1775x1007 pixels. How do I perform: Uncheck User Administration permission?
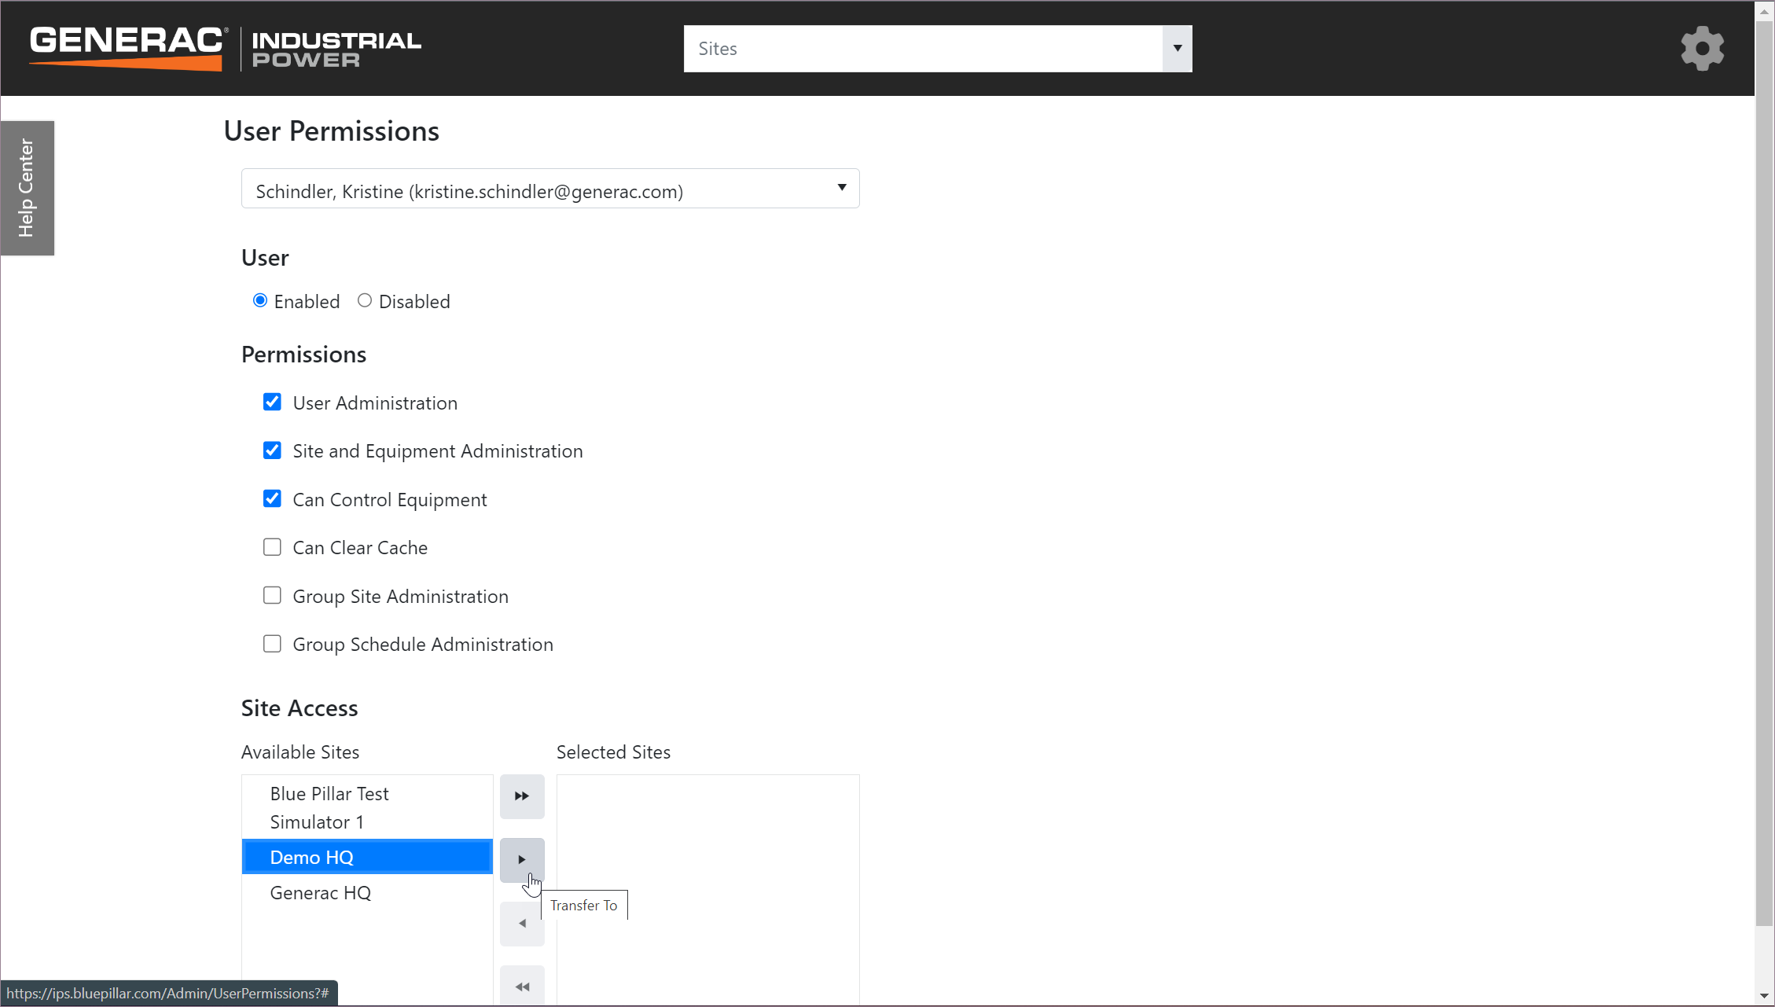(272, 402)
